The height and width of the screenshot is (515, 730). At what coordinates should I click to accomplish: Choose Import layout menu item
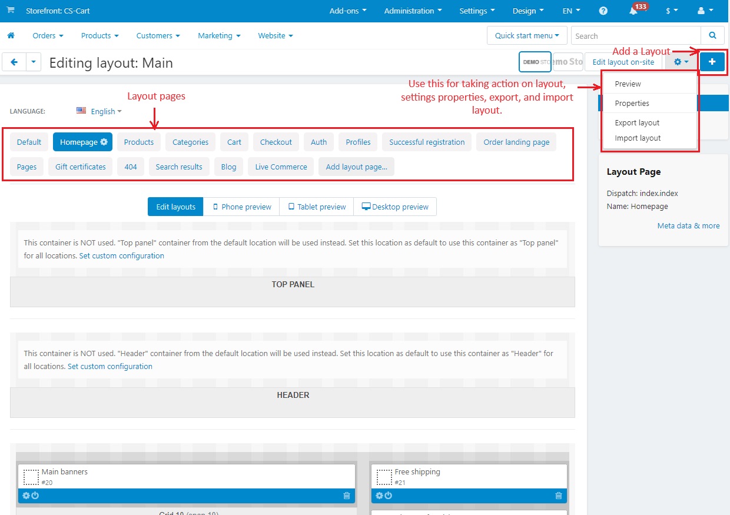649,138
